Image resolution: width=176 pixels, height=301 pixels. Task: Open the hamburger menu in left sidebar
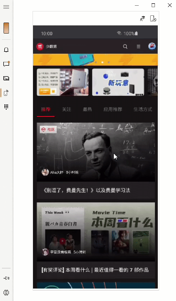[x=6, y=7]
